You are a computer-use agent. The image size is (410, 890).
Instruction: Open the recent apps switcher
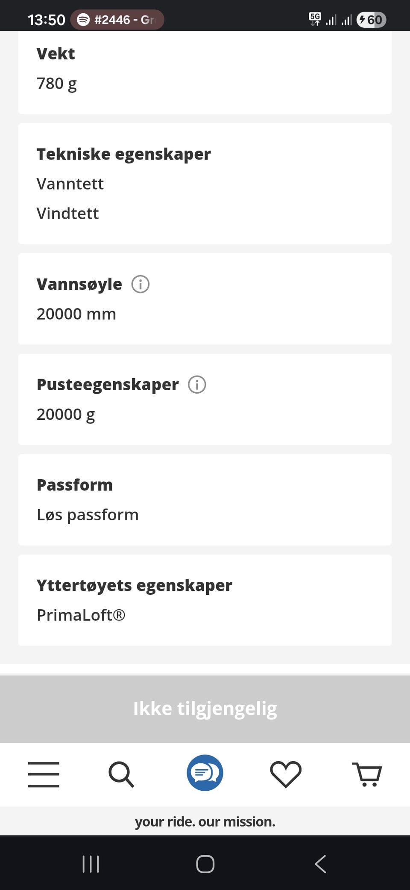coord(91,864)
